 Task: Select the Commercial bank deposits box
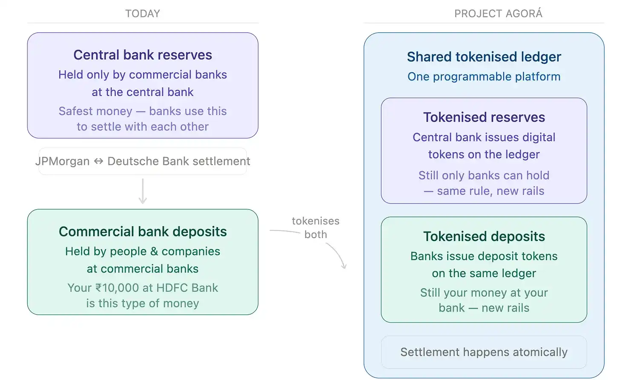click(x=143, y=262)
